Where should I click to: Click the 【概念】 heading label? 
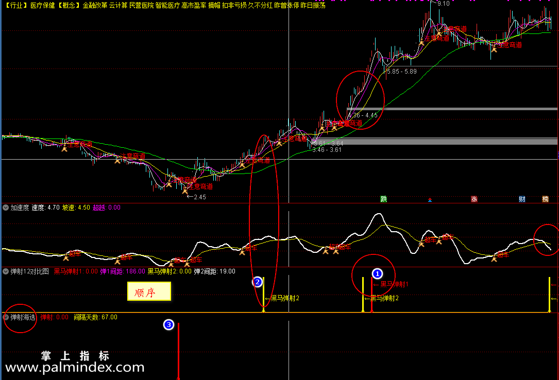(x=69, y=5)
